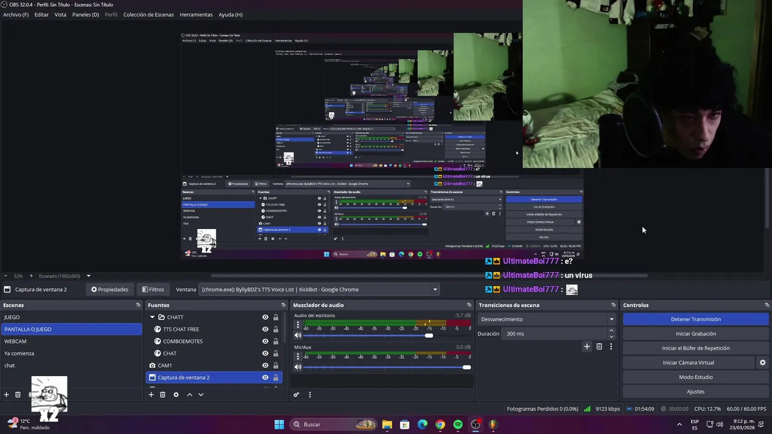
Task: Open the Windows Start menu
Action: tap(279, 424)
